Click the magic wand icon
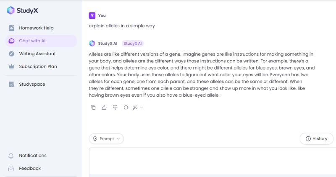The width and height of the screenshot is (336, 177). (x=135, y=108)
